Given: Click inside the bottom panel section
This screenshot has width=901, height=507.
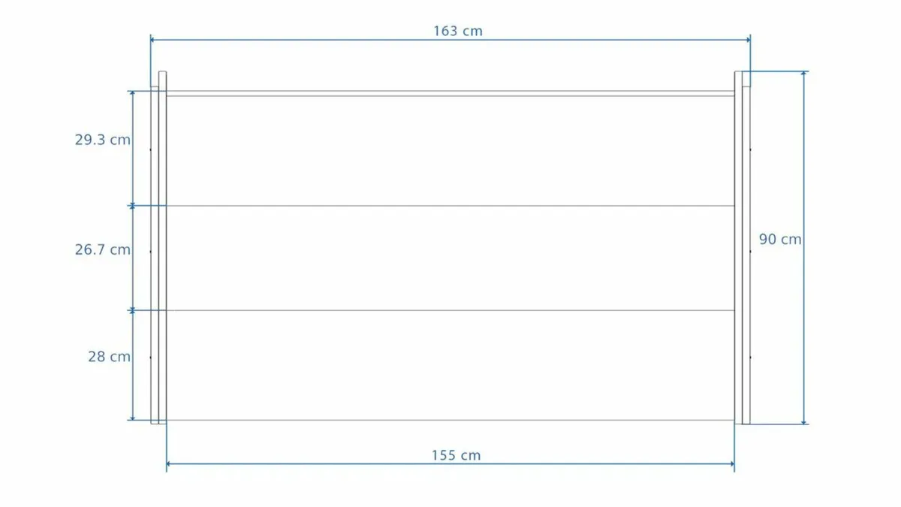Looking at the screenshot, I should (450, 365).
